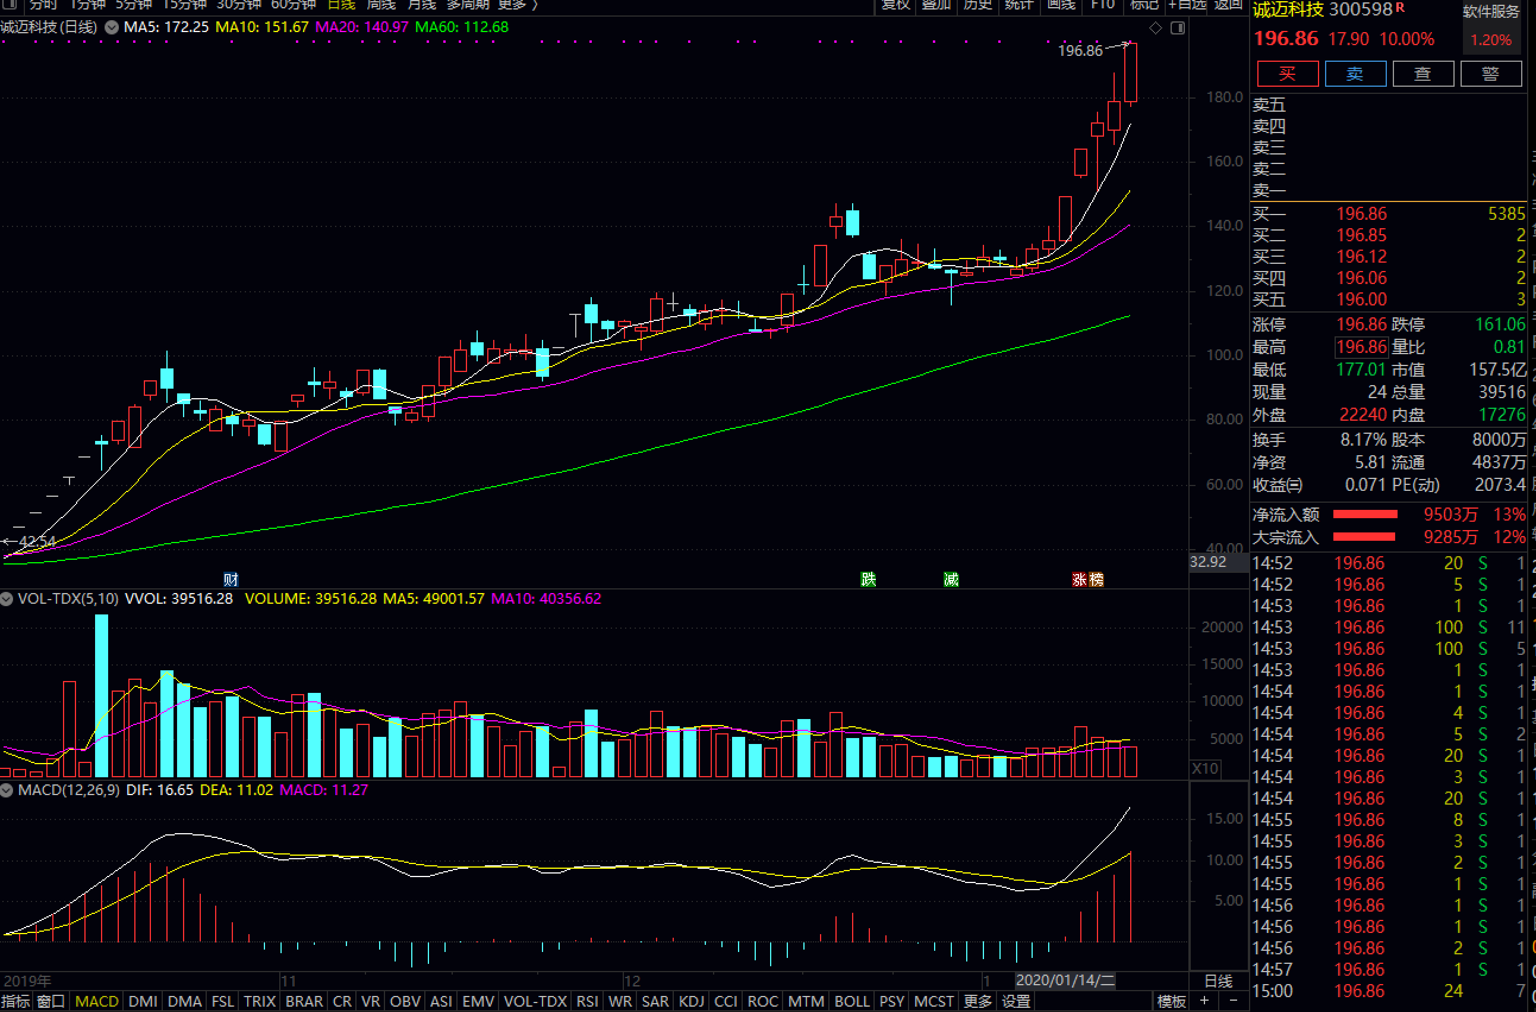Click the red R mark beside 300598
The height and width of the screenshot is (1012, 1536).
1400,7
